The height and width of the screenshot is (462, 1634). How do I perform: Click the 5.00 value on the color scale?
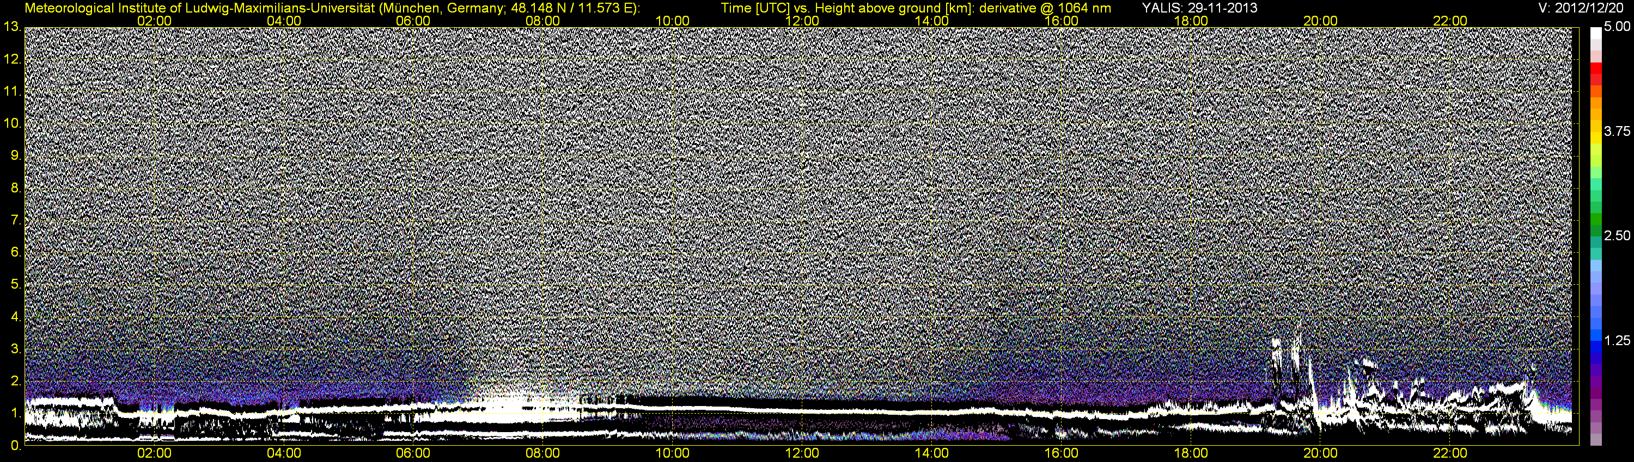pos(1616,27)
